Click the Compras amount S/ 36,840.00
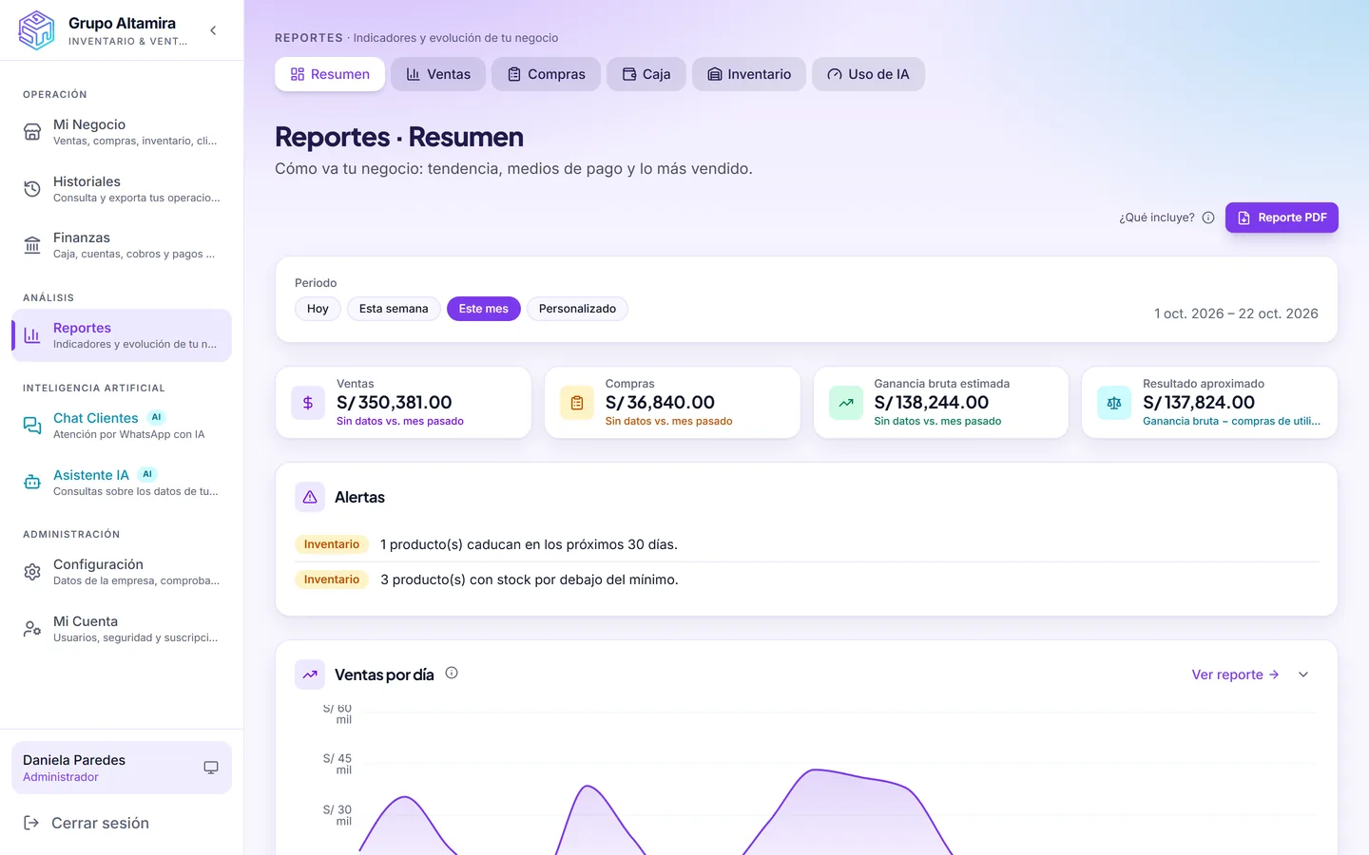 (660, 402)
